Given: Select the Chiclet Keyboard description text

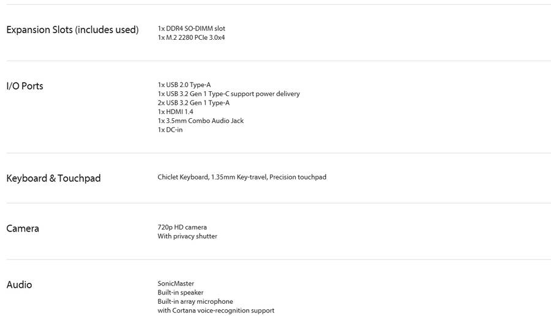Looking at the screenshot, I should pos(242,178).
